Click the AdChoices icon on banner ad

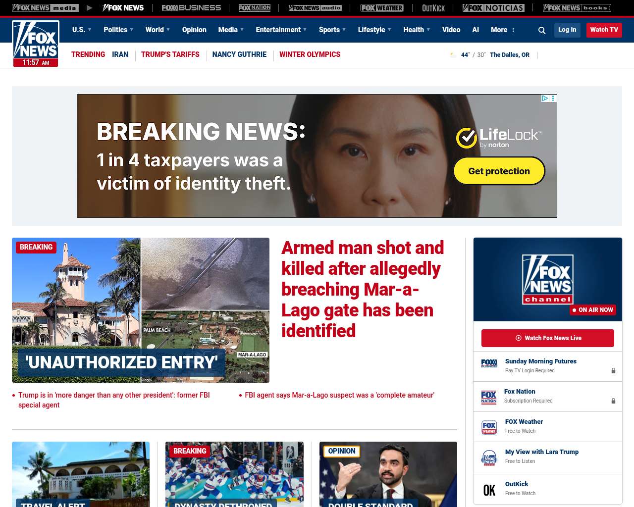tap(545, 99)
